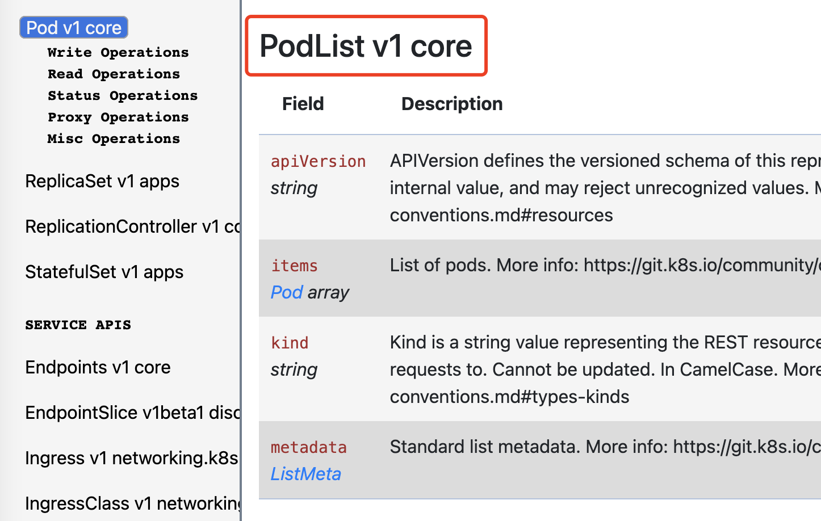The height and width of the screenshot is (521, 821).
Task: Open Status Operations sub-link
Action: pos(123,95)
